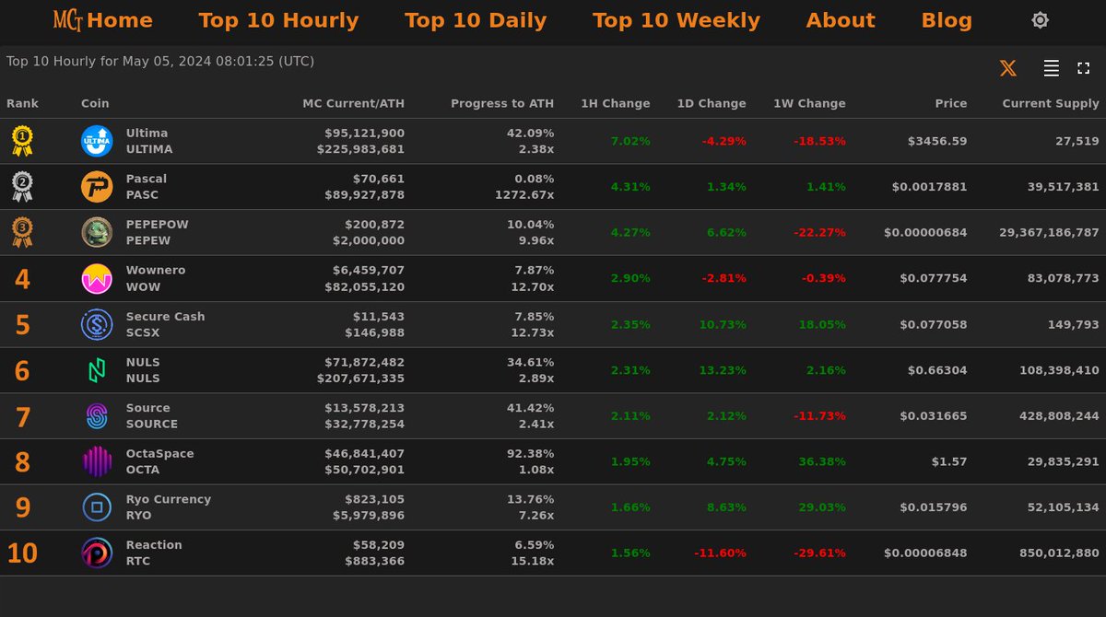Image resolution: width=1106 pixels, height=617 pixels.
Task: Click the Source coin logo
Action: coord(97,415)
